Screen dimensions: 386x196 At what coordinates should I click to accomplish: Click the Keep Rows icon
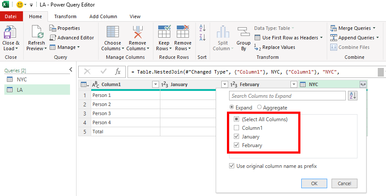point(164,33)
